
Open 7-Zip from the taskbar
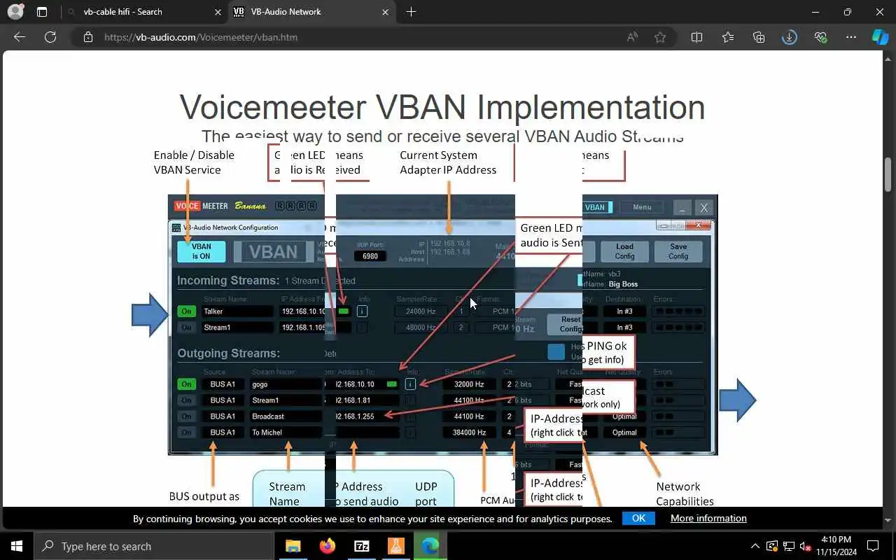click(x=361, y=546)
